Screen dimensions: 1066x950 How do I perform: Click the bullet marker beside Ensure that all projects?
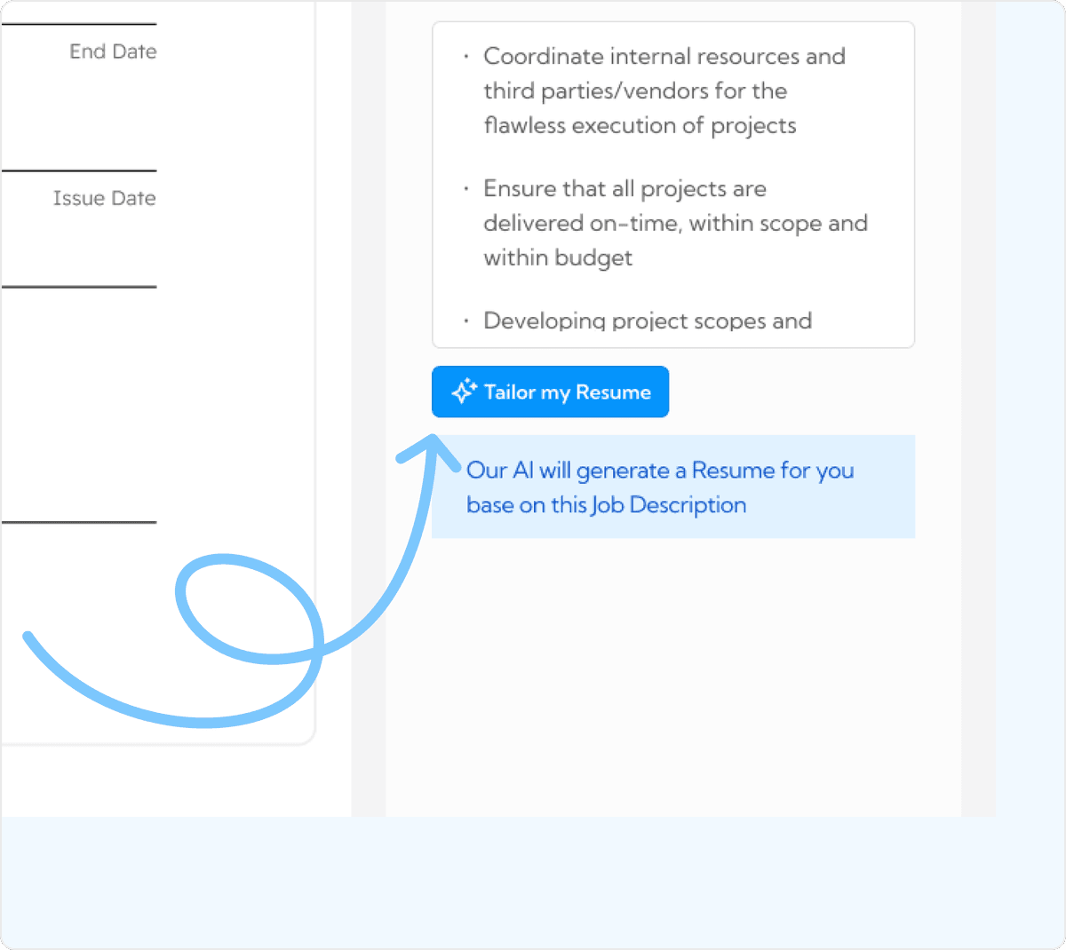[468, 188]
